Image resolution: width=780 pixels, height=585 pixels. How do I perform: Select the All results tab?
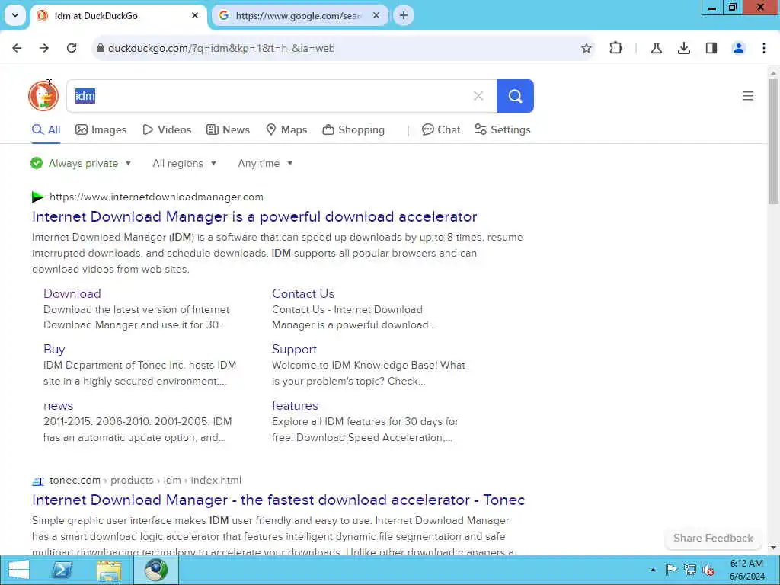pyautogui.click(x=46, y=129)
